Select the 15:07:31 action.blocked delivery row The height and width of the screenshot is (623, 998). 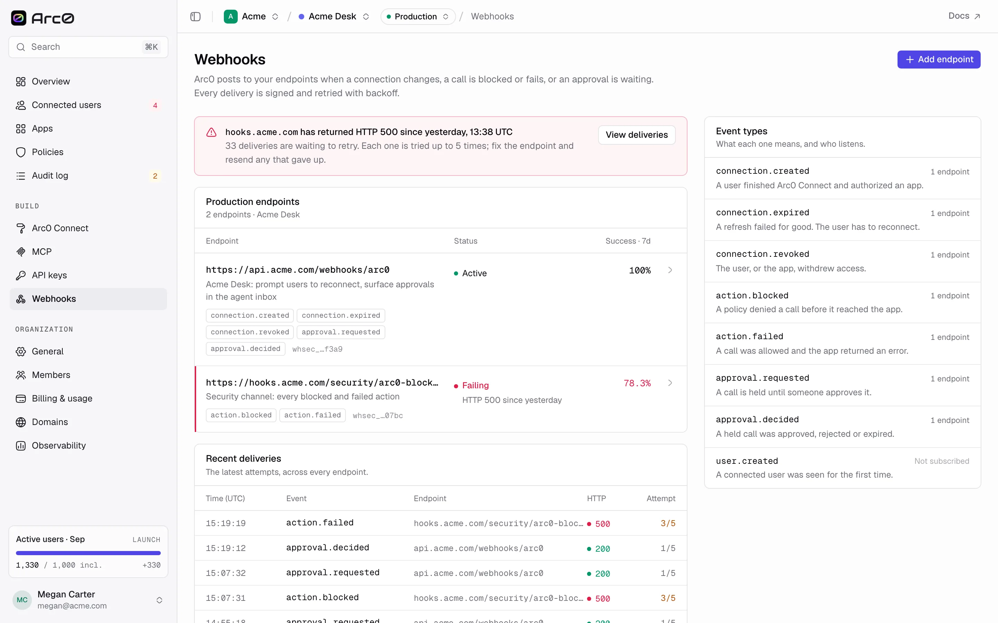(440, 598)
